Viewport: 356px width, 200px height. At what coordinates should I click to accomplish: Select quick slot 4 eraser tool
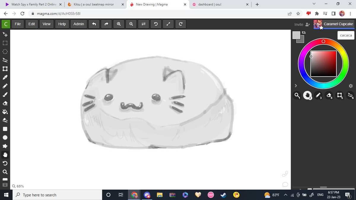[x=329, y=95]
